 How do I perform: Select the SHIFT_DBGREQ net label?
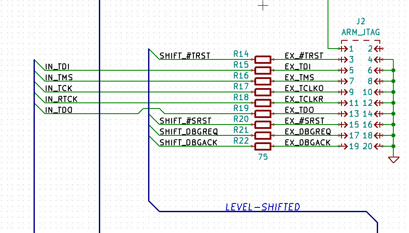189,132
